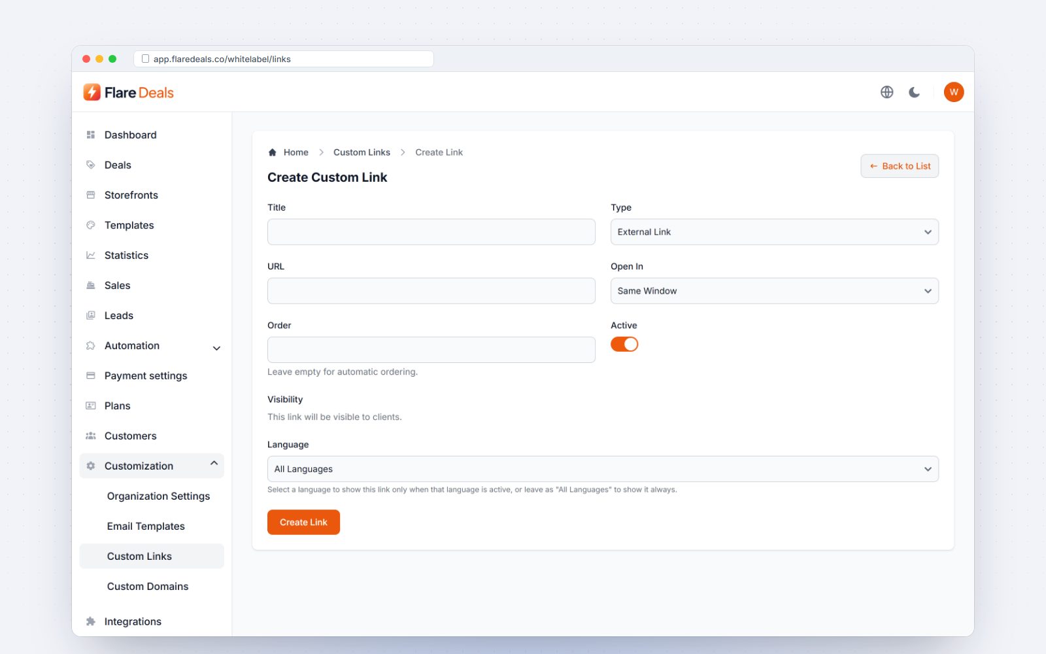This screenshot has width=1046, height=654.
Task: Click the Statistics chart icon
Action: 91,255
